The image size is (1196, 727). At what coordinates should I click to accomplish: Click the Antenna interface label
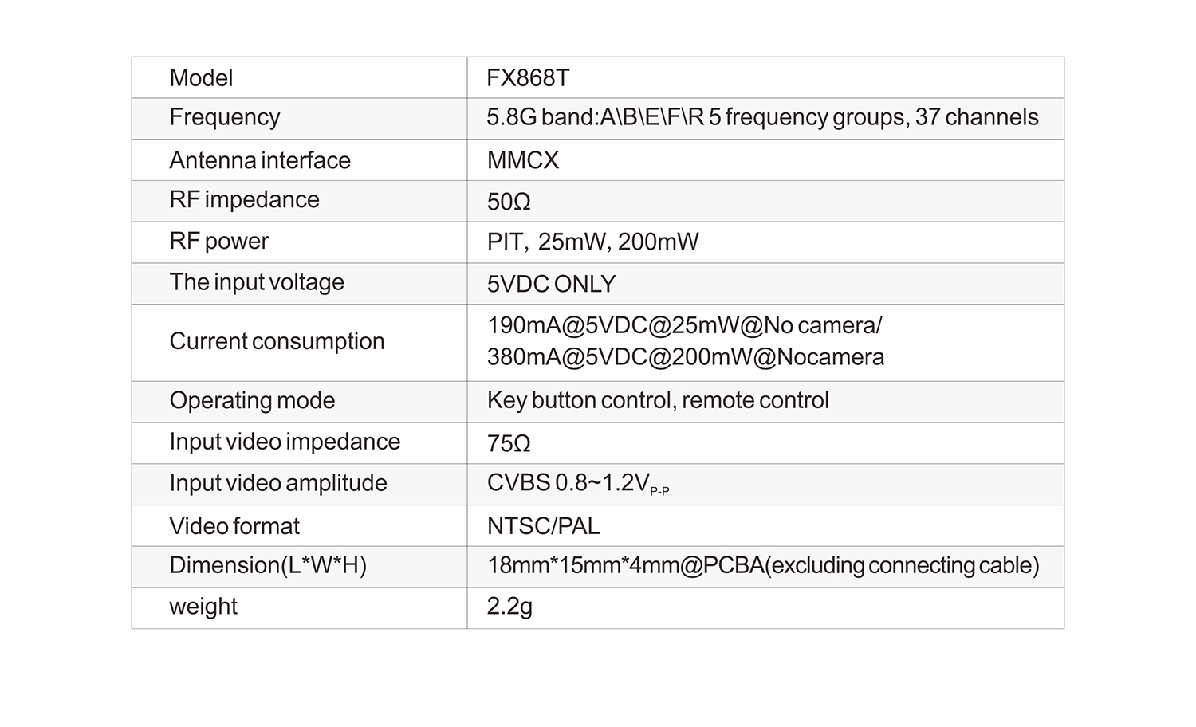pyautogui.click(x=260, y=160)
